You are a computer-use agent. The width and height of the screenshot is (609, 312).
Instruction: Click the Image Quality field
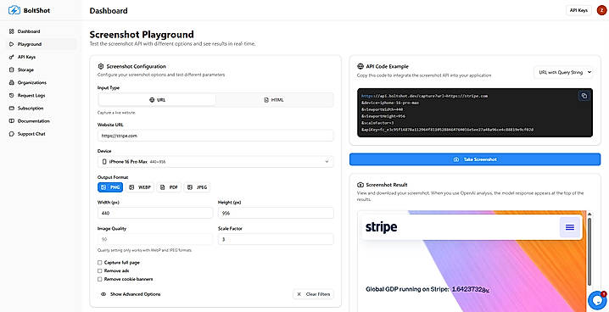pyautogui.click(x=155, y=239)
